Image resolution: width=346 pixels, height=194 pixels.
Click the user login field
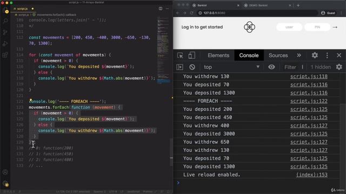(289, 27)
